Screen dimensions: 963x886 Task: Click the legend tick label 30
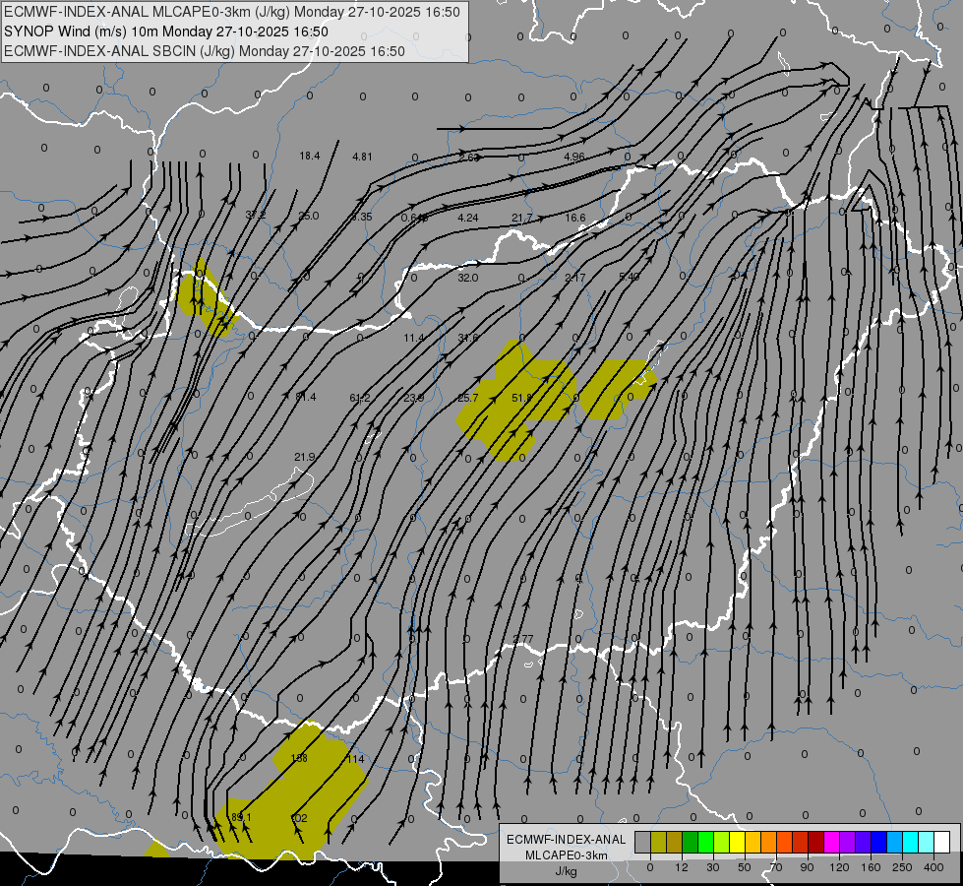pyautogui.click(x=713, y=867)
